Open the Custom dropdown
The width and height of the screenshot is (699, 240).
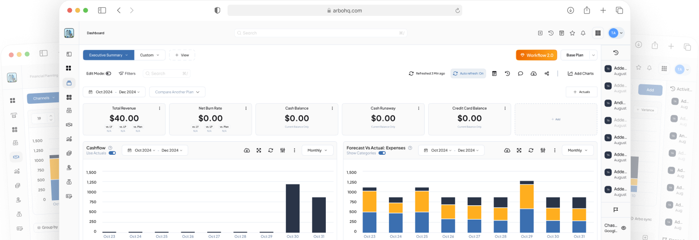pyautogui.click(x=150, y=55)
